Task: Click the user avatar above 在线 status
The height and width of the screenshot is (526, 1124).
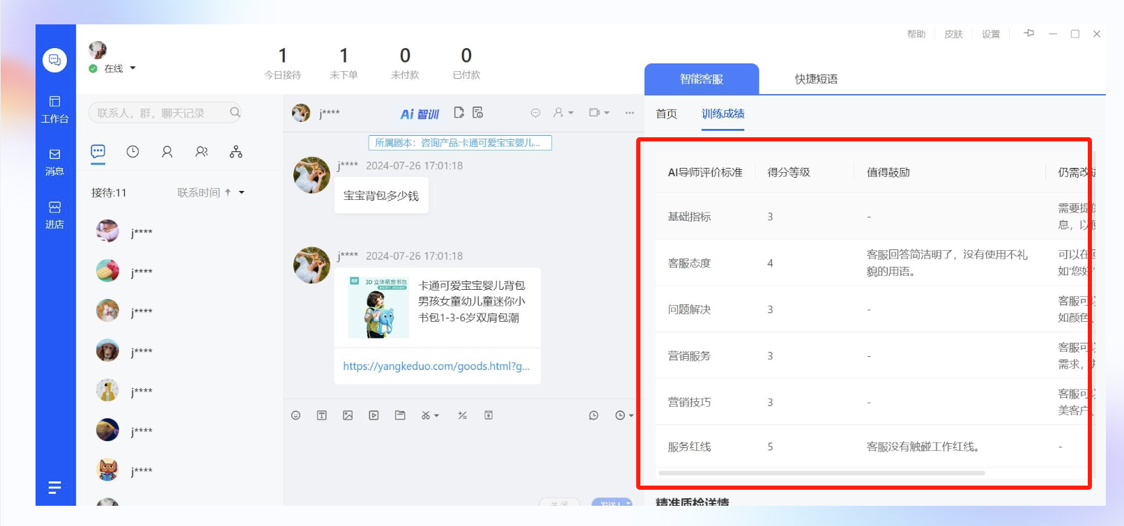Action: click(x=98, y=49)
